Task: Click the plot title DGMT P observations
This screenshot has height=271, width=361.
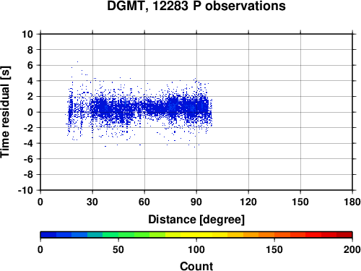Action: 196,6
